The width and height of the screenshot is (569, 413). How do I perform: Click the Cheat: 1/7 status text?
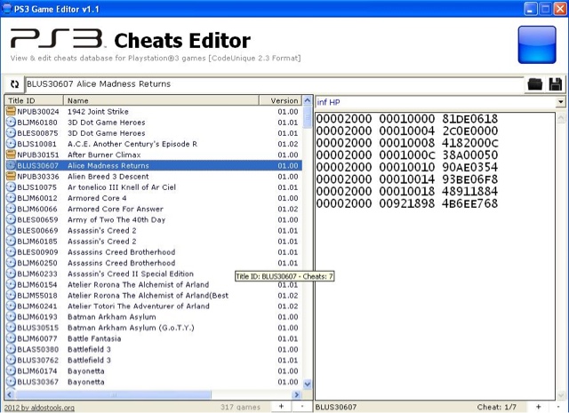(x=496, y=407)
